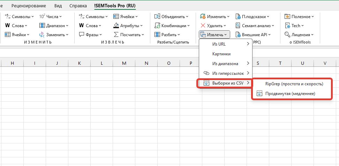Collapse the open Извлечь dropdown button

(214, 35)
